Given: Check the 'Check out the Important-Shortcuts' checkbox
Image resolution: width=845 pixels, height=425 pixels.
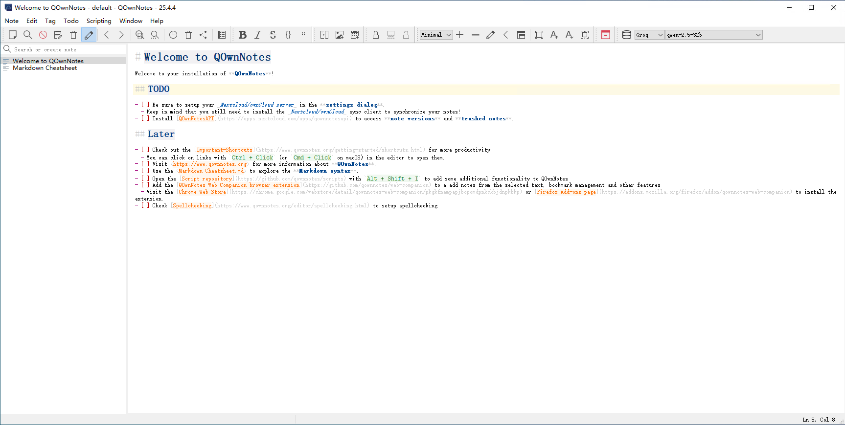Looking at the screenshot, I should (x=145, y=150).
